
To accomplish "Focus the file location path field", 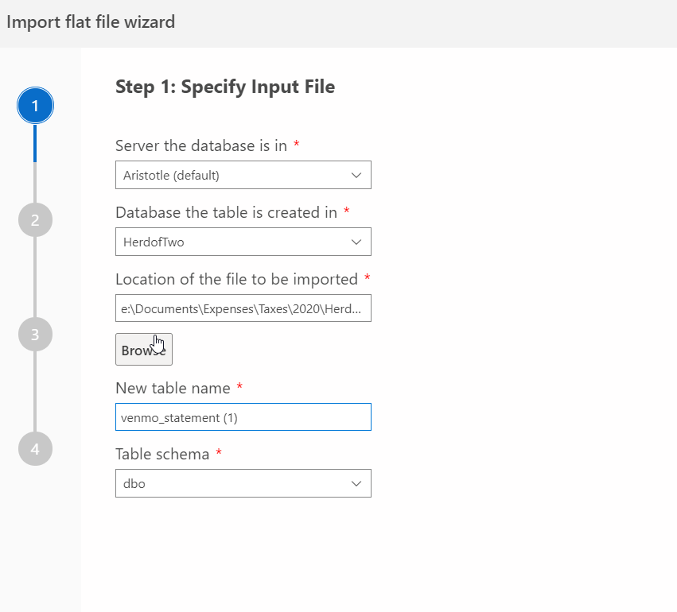I will tap(243, 308).
